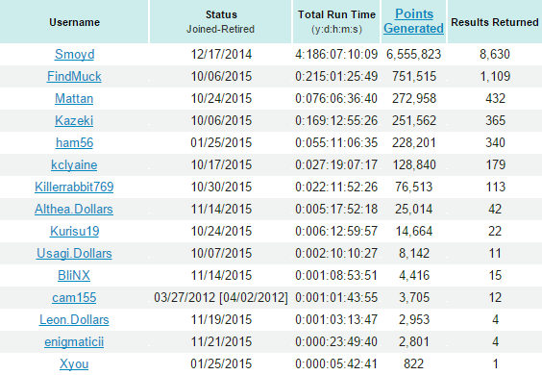542x375 pixels.
Task: Select points value 751,515
Action: [x=414, y=77]
